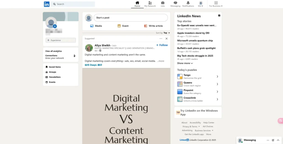Click the Saved items bookmark icon

(x=46, y=67)
